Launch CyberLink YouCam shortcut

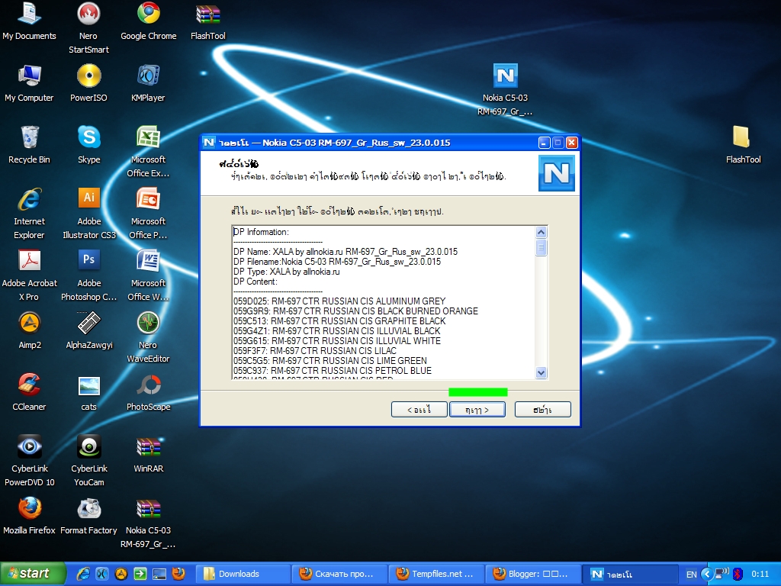89,460
